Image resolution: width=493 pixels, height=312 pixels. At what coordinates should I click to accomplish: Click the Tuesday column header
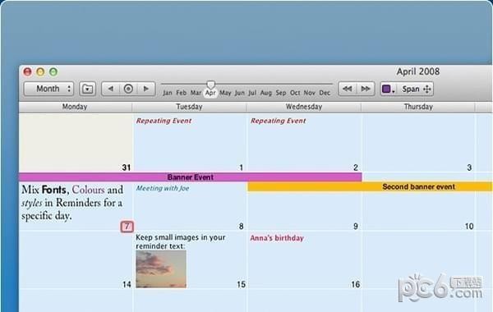(189, 107)
